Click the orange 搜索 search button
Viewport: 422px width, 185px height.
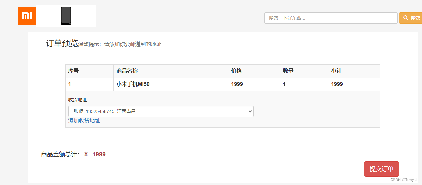pos(411,18)
